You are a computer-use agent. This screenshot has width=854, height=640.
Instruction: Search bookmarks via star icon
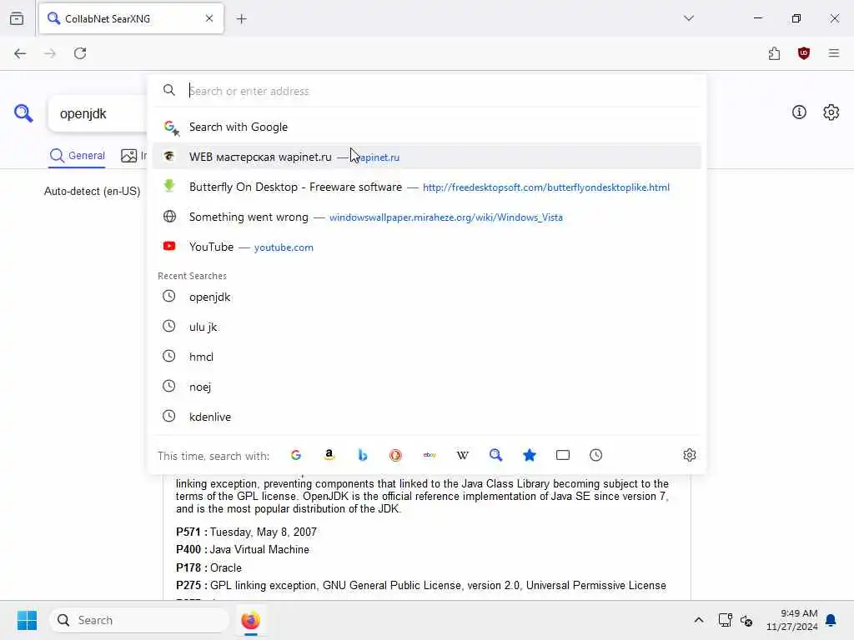pos(530,455)
